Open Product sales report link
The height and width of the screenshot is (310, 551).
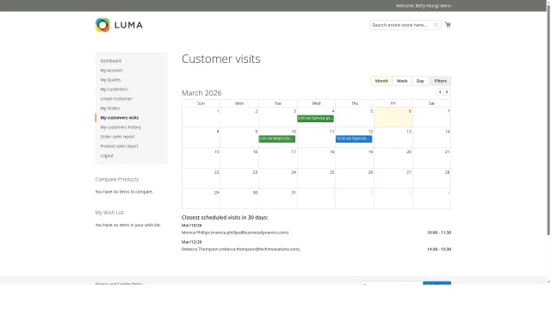pyautogui.click(x=119, y=146)
